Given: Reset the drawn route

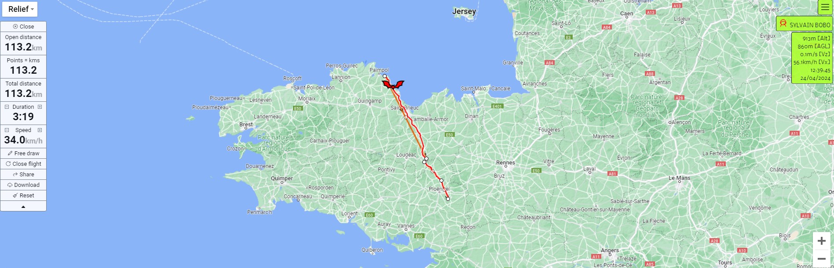Looking at the screenshot, I should coord(23,195).
